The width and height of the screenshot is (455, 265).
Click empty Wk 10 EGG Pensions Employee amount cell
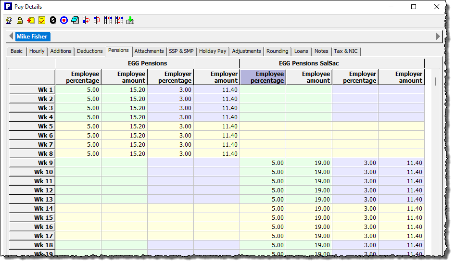(125, 172)
